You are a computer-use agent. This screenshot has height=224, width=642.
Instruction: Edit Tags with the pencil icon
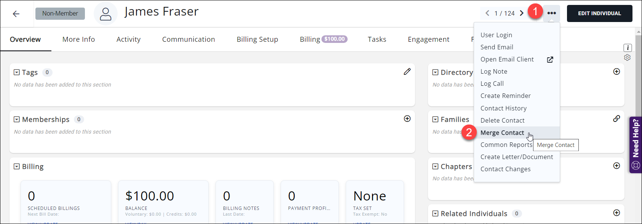(407, 72)
